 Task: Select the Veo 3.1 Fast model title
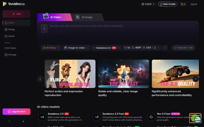[x=163, y=114]
